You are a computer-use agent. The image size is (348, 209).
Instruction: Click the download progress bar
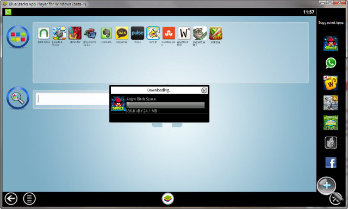(165, 105)
